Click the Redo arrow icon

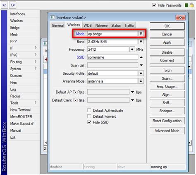13,5
